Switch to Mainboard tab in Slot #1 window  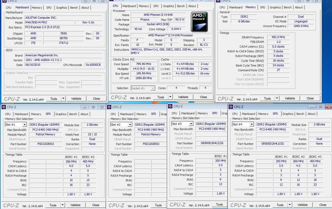point(21,114)
